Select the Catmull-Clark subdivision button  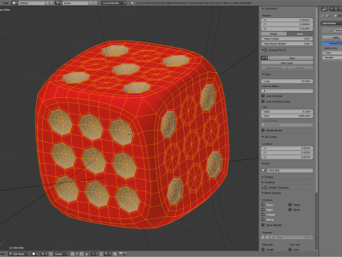[332, 43]
